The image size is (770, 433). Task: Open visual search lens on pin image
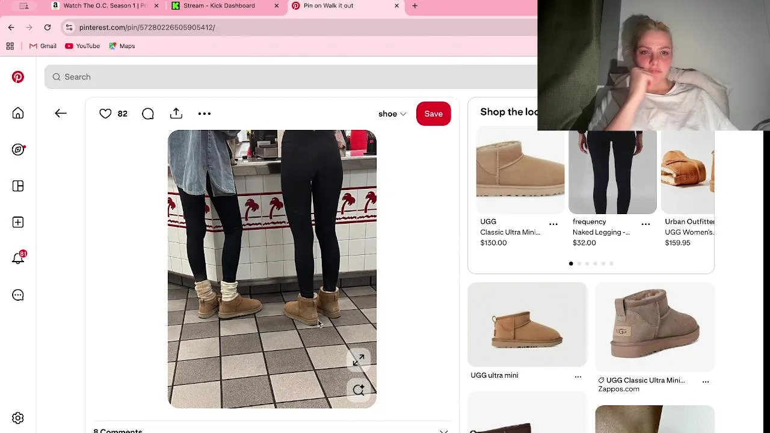[359, 390]
